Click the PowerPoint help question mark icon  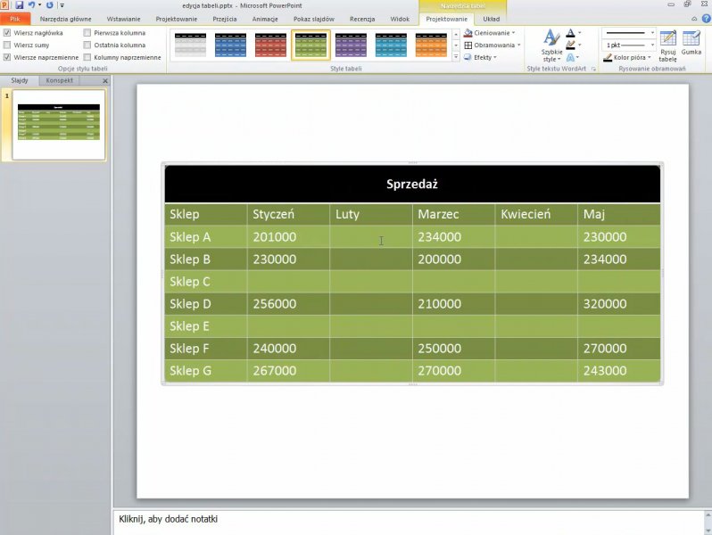706,19
